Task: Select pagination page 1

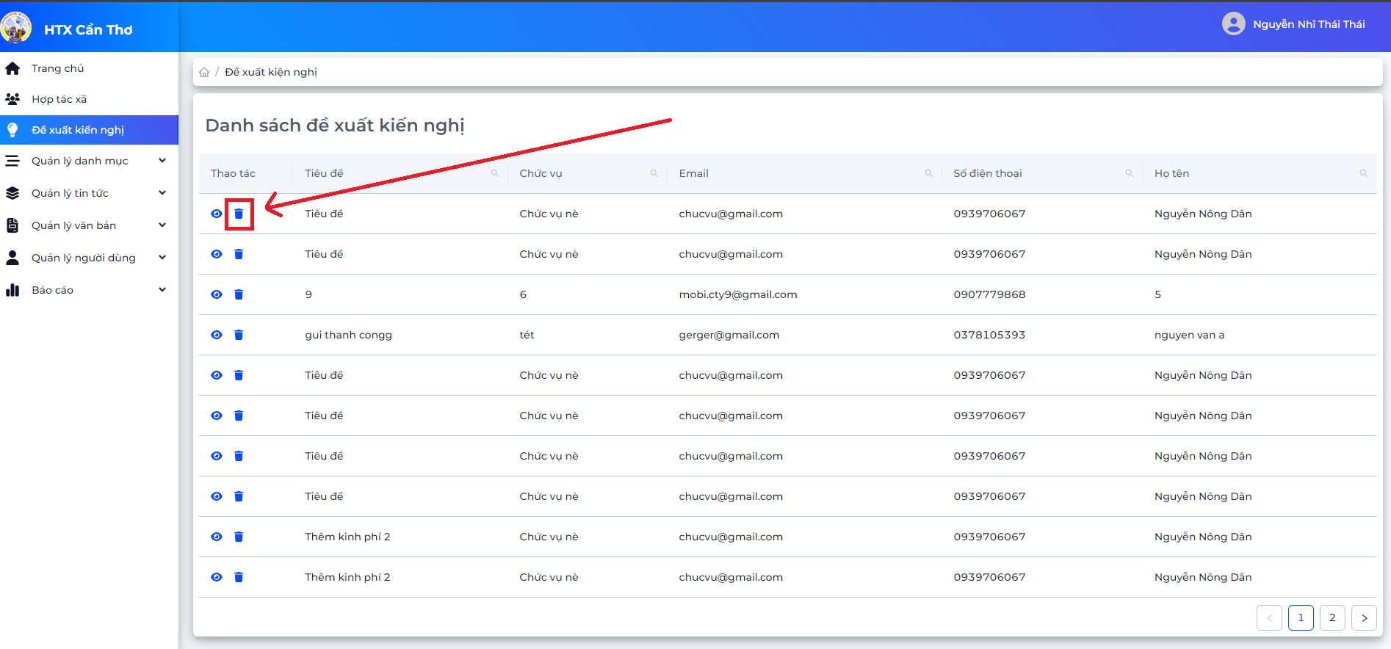Action: pyautogui.click(x=1301, y=617)
